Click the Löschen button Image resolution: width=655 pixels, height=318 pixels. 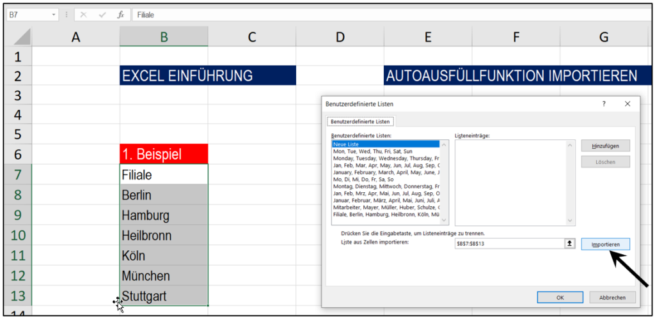point(605,162)
